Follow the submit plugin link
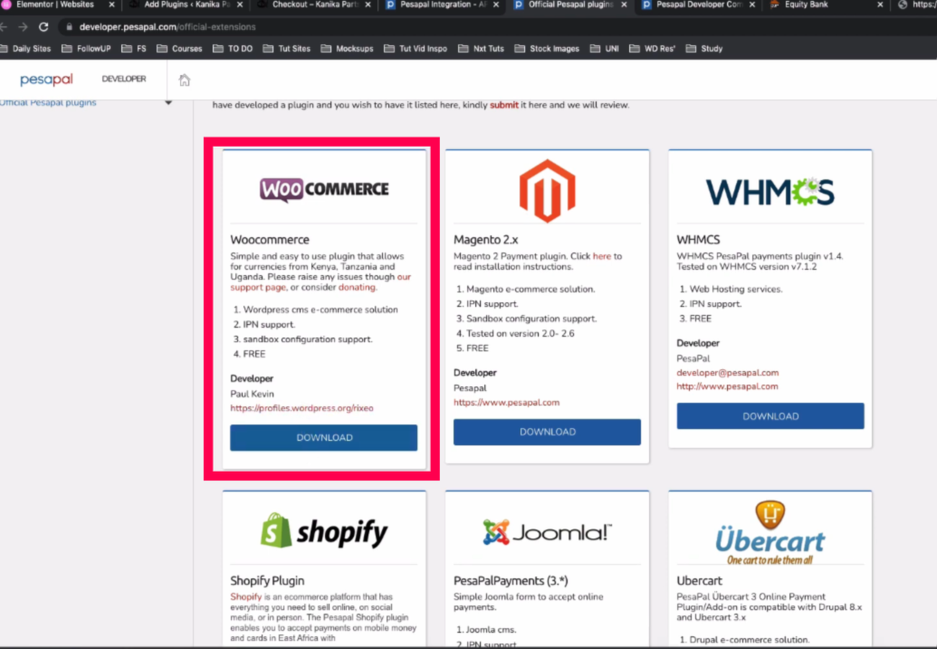This screenshot has height=649, width=937. [503, 105]
